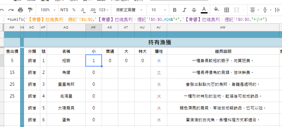Select column AT header

click(x=126, y=27)
